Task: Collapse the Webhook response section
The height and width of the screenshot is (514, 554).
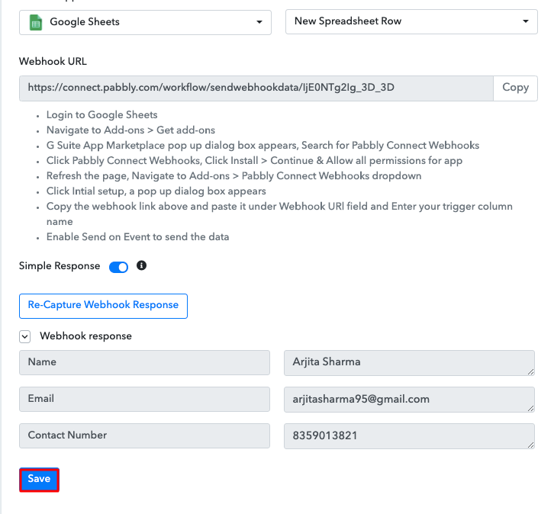Action: (x=24, y=336)
